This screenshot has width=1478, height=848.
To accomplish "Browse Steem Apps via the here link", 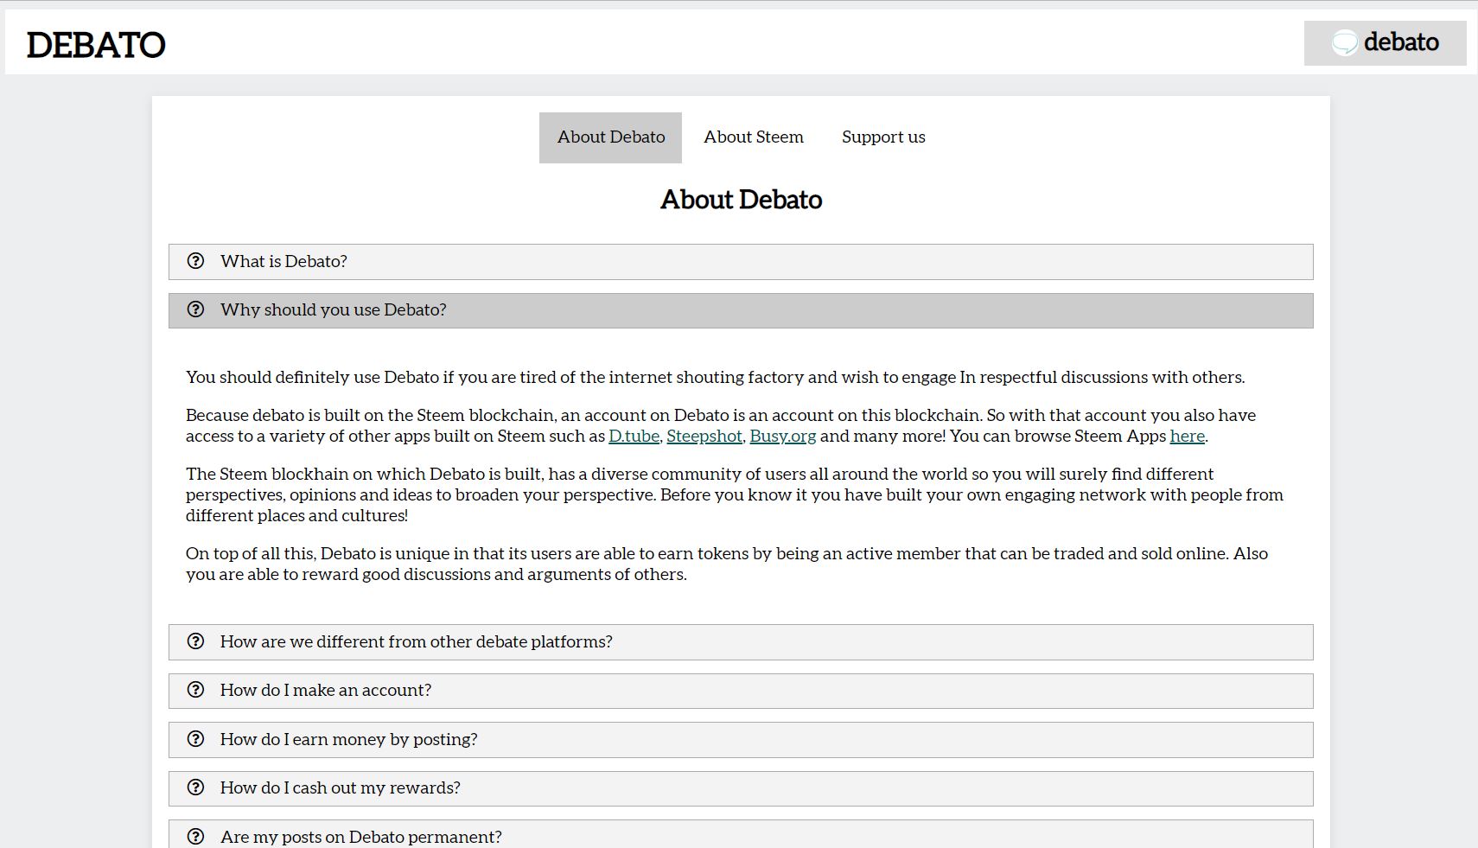I will tap(1187, 437).
